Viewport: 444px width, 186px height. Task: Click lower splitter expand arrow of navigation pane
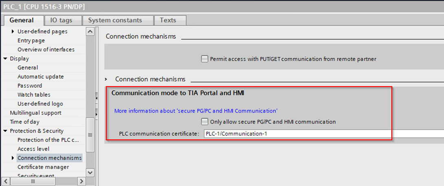coord(97,114)
